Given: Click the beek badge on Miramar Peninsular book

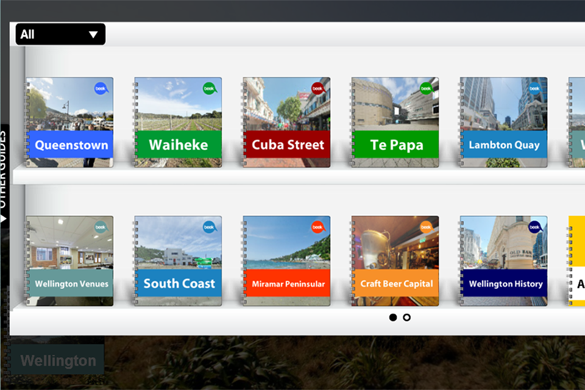Looking at the screenshot, I should pyautogui.click(x=318, y=227).
